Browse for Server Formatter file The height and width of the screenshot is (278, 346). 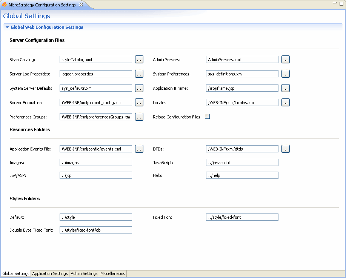(x=139, y=102)
